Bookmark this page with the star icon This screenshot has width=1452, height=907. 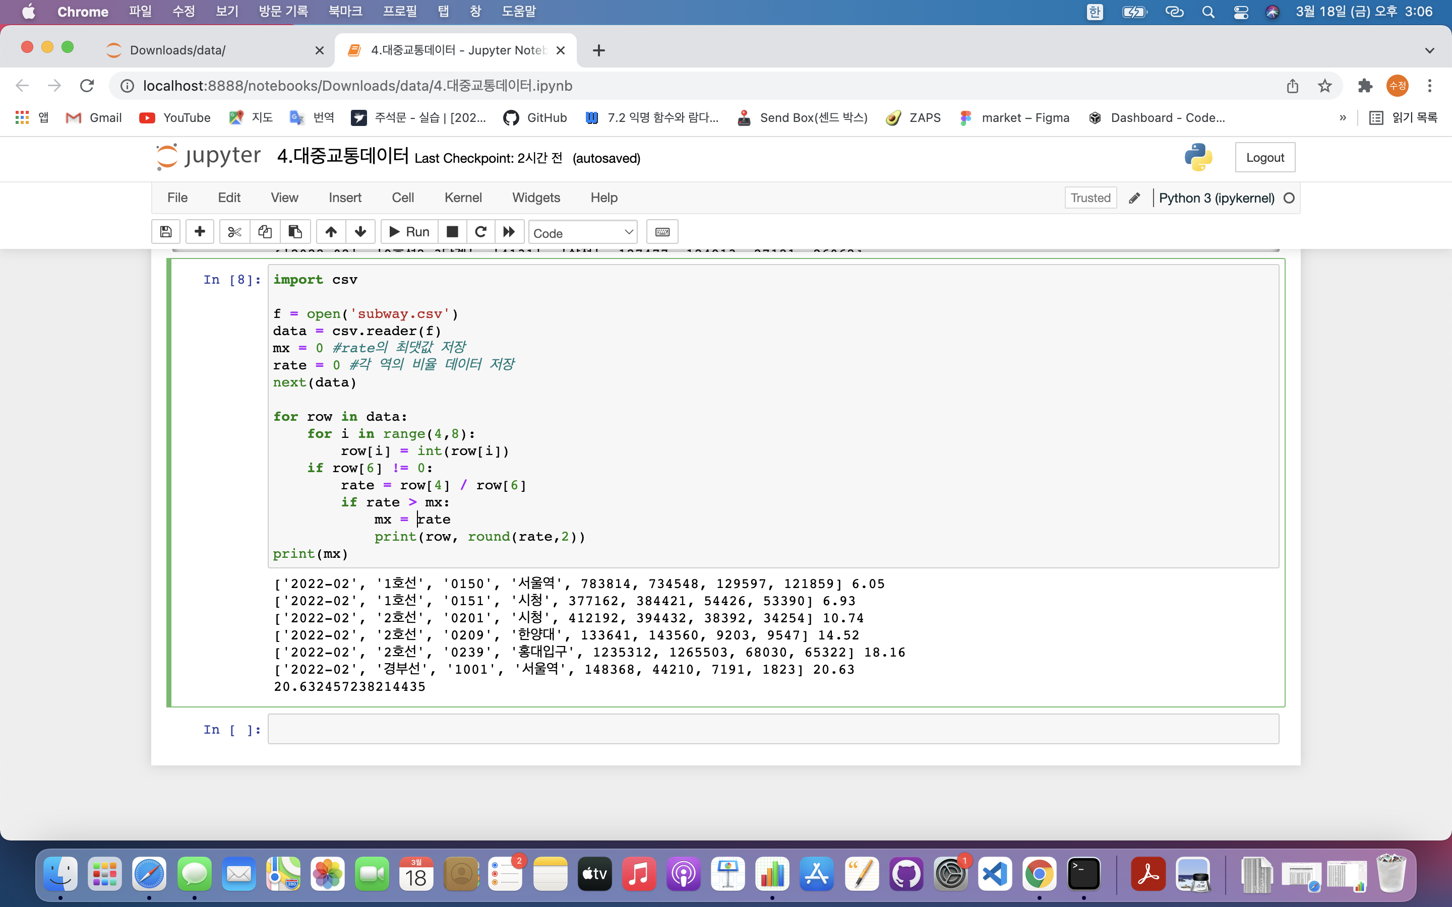tap(1325, 86)
